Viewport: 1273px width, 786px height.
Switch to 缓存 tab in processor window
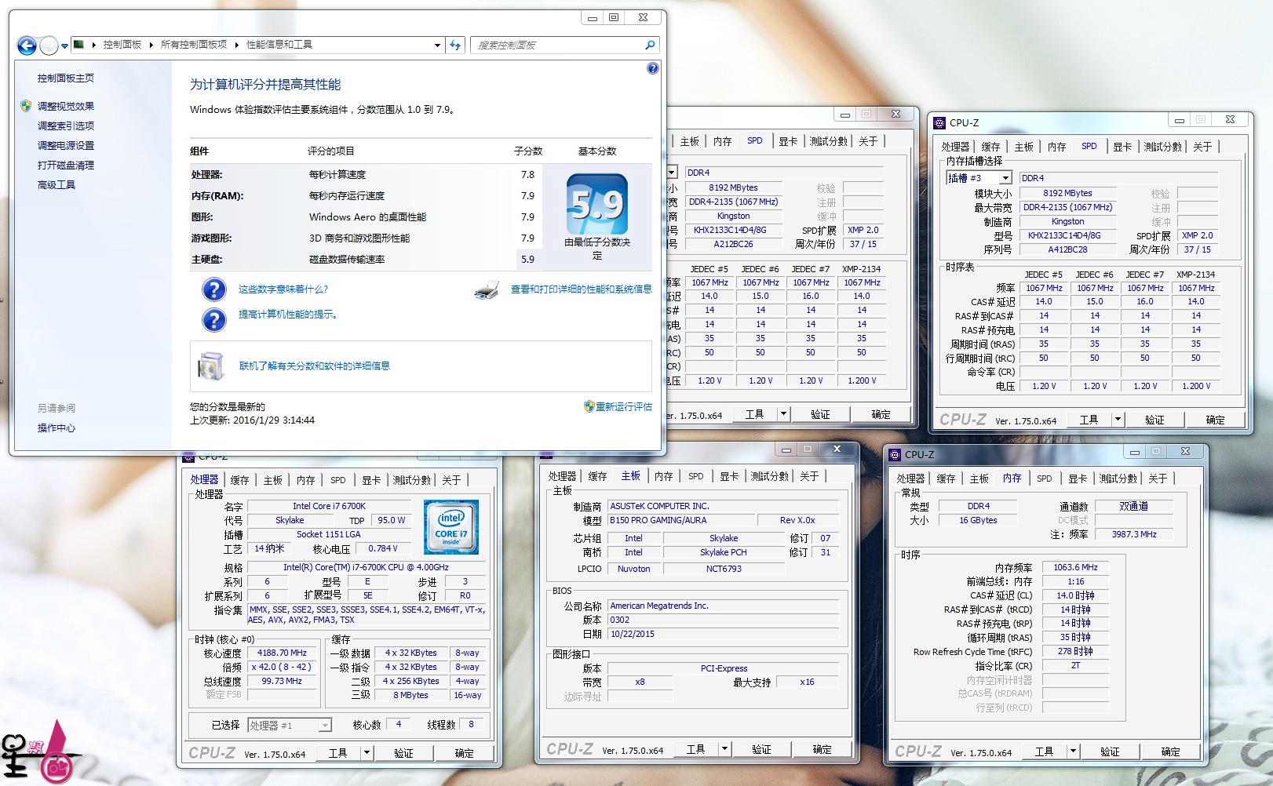coord(239,480)
